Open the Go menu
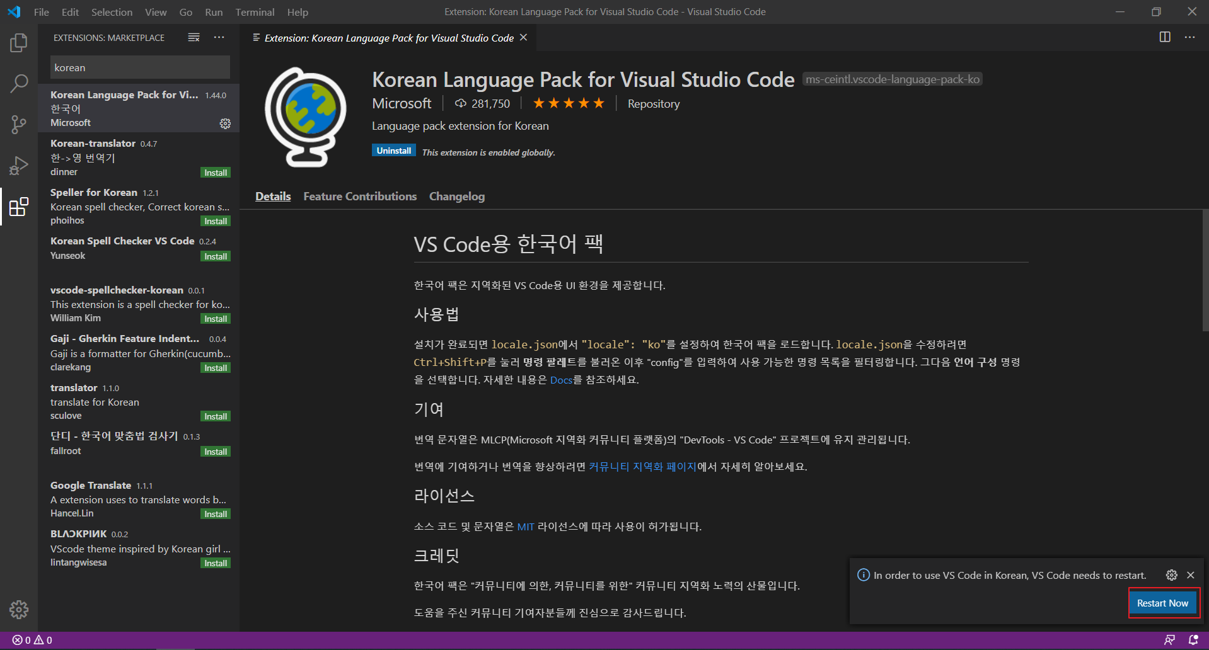The height and width of the screenshot is (650, 1209). (x=186, y=12)
